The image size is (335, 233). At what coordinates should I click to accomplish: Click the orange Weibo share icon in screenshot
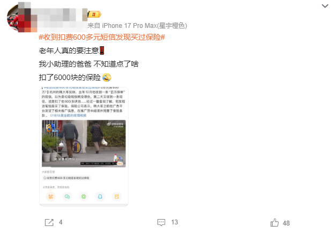[x=50, y=196]
